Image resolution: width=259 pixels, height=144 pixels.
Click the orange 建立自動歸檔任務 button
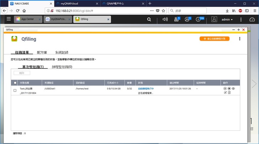(214, 38)
